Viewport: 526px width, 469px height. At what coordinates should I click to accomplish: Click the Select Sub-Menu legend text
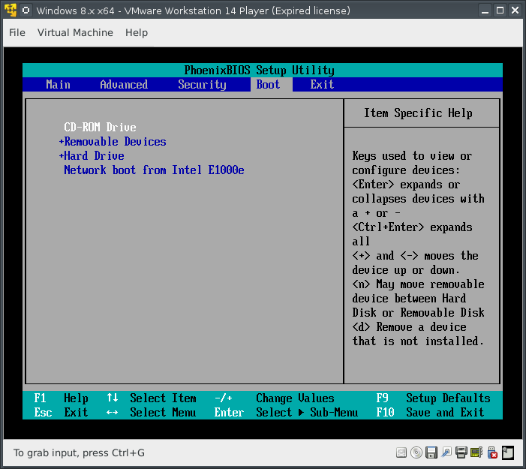(x=307, y=412)
